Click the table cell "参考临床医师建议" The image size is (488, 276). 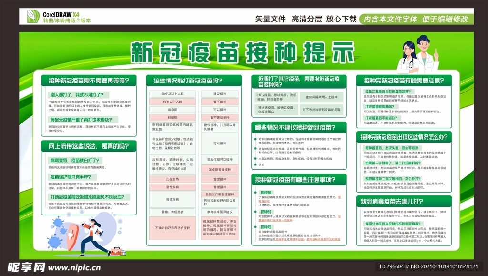[220, 212]
